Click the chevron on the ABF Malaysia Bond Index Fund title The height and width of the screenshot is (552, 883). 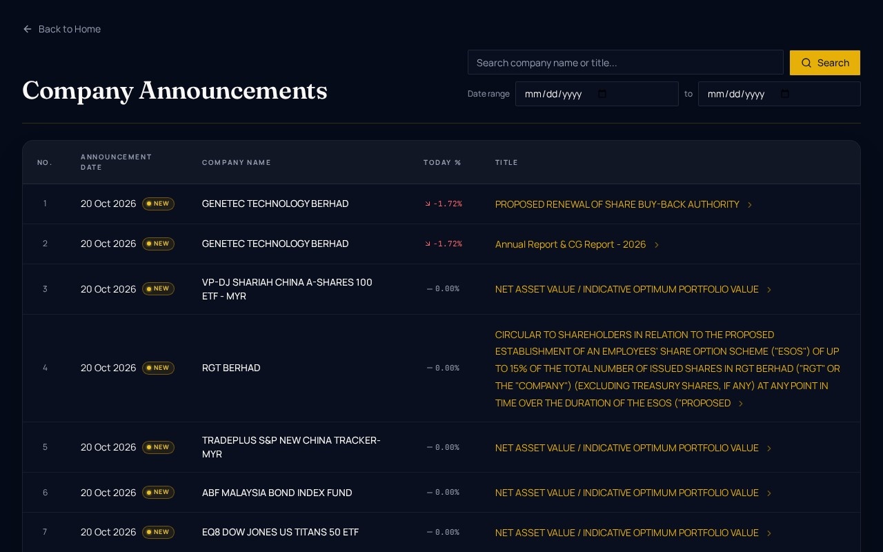click(x=769, y=493)
